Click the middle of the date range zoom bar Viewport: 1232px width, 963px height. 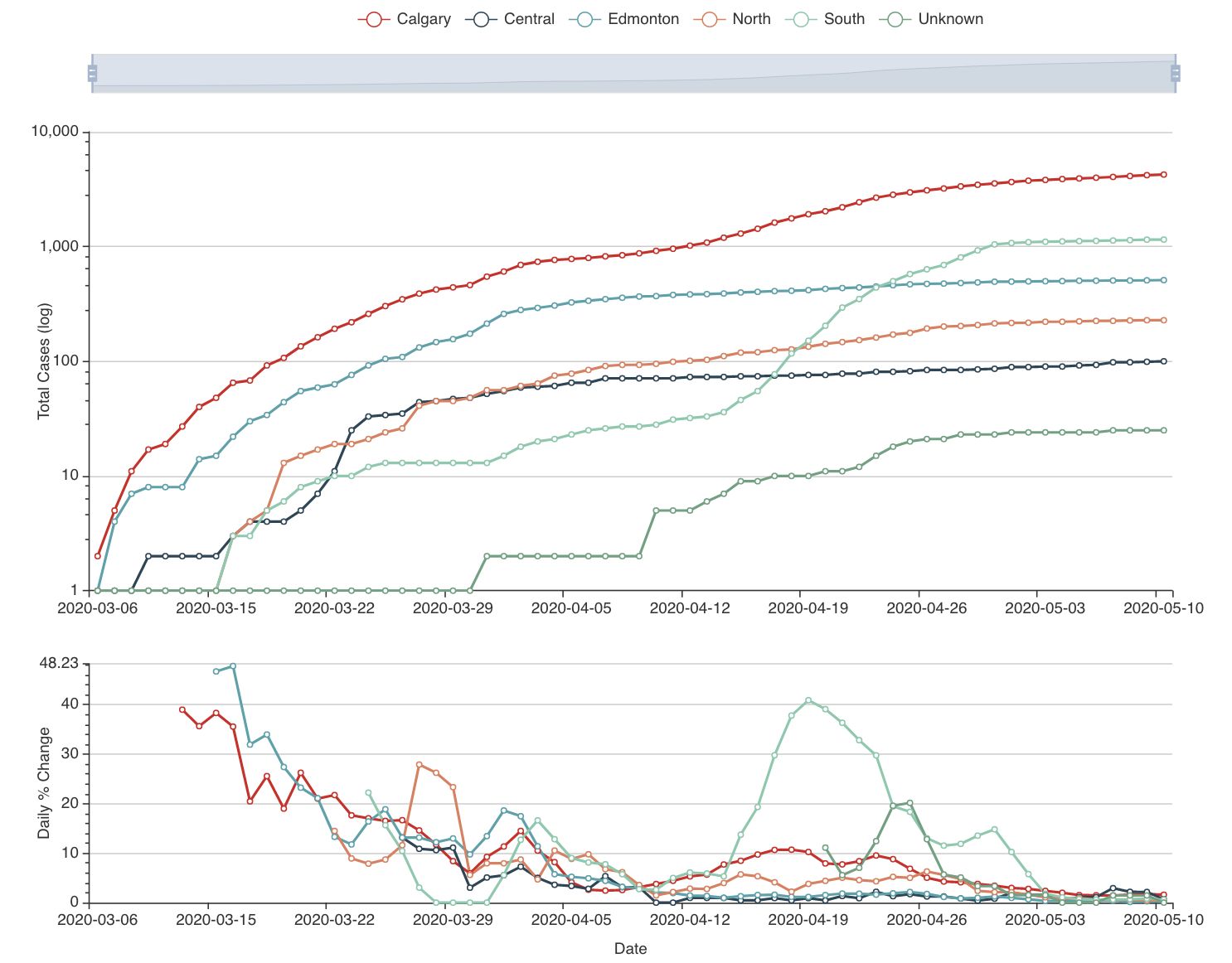[x=633, y=74]
